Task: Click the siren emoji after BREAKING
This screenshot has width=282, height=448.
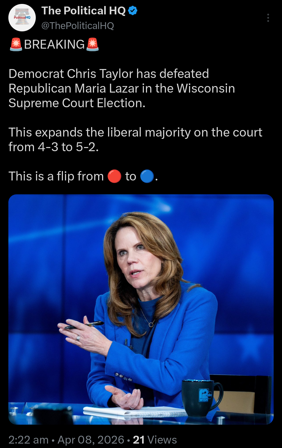Action: tap(92, 44)
